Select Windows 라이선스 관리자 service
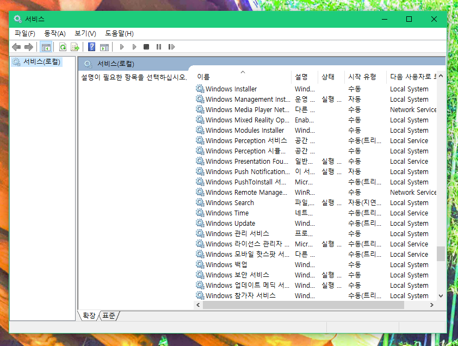The height and width of the screenshot is (346, 458). pyautogui.click(x=316, y=244)
